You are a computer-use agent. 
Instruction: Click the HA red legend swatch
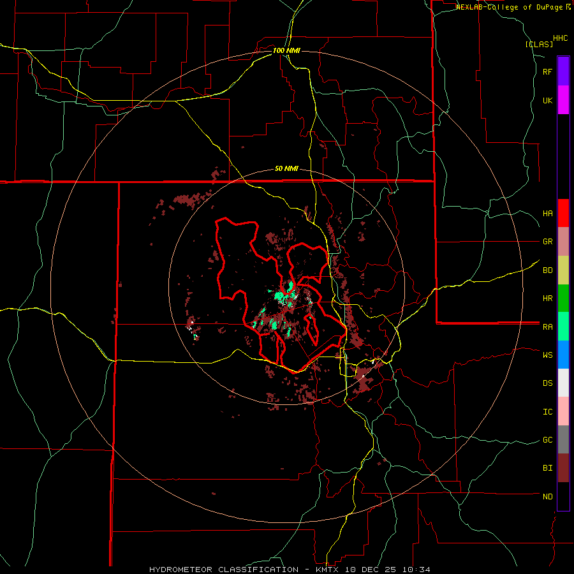pyautogui.click(x=563, y=213)
